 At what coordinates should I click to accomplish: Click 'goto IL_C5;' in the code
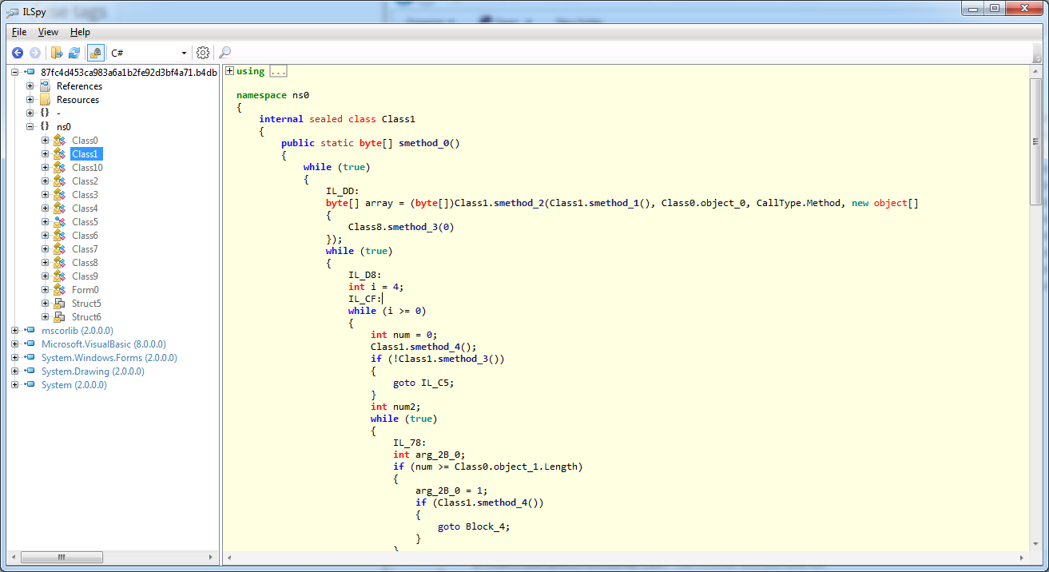[423, 383]
